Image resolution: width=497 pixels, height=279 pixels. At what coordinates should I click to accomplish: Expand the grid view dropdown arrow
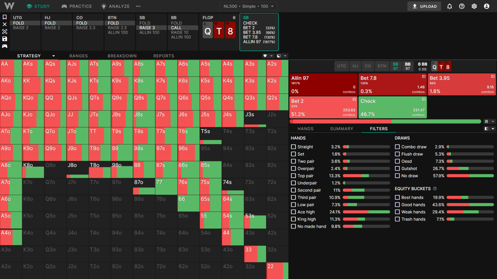pos(493,121)
